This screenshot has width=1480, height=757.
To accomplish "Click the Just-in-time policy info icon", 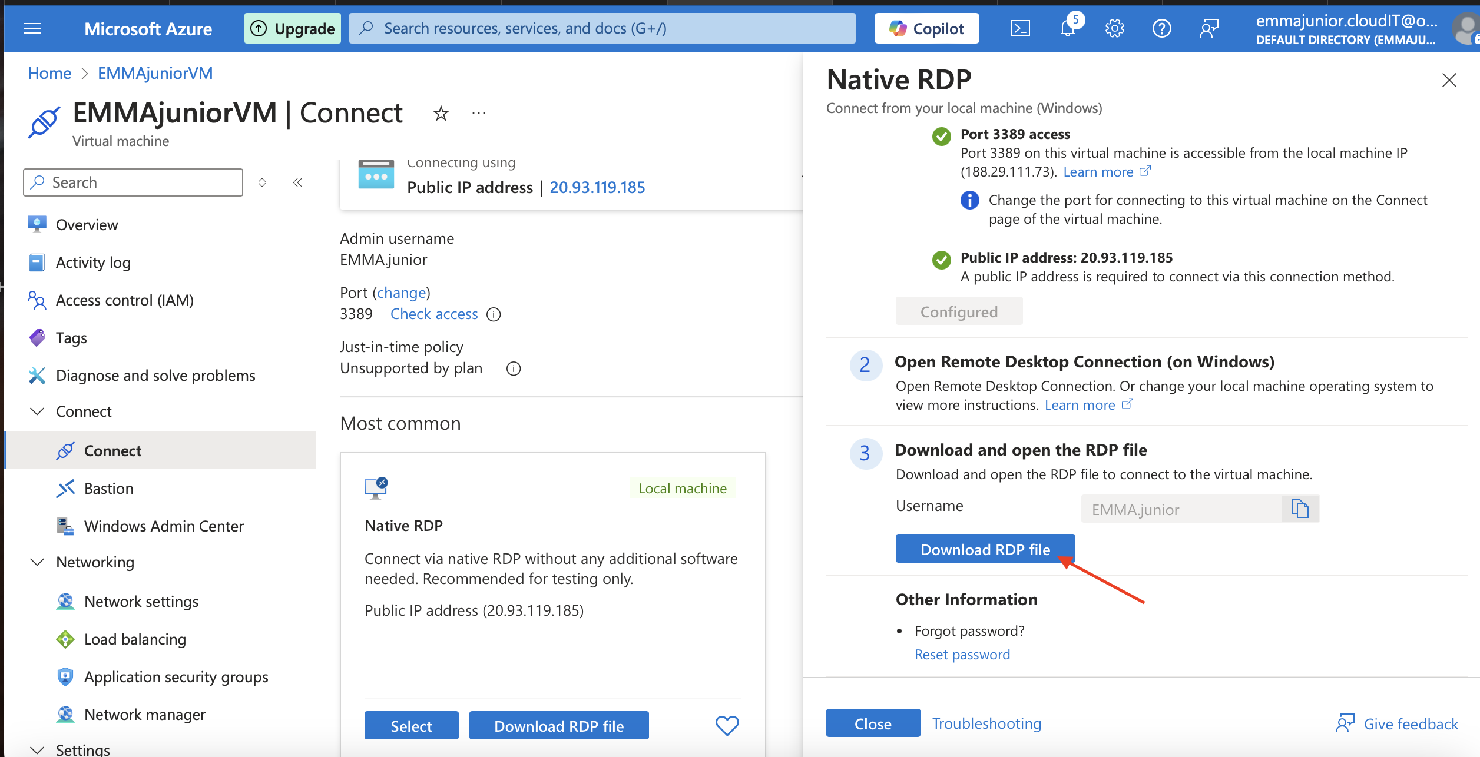I will point(514,368).
